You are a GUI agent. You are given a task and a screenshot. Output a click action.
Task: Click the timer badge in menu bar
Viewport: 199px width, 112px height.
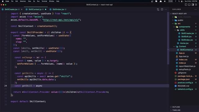click(x=170, y=1)
